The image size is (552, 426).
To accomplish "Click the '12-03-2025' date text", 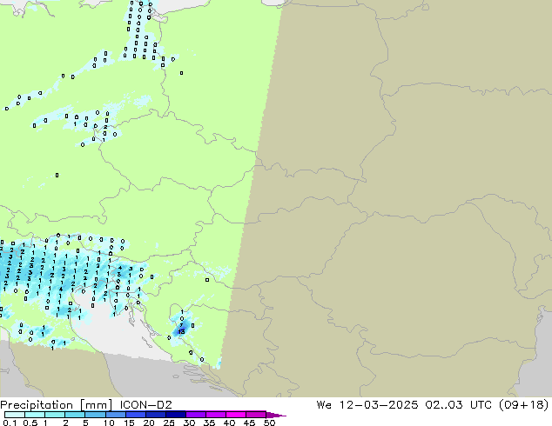I will 379,405.
